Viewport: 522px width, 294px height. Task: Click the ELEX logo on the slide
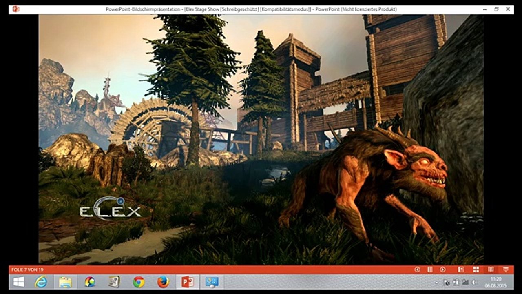tap(110, 209)
